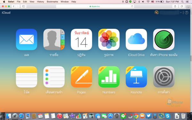Click the Spotlight search icon
Viewport: 192px width, 120px height.
coord(182,2)
